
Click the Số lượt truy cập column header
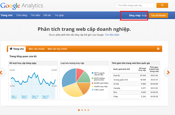pyautogui.click(x=142, y=69)
